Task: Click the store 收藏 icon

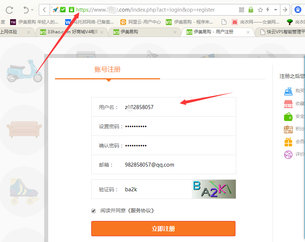Action: point(288,104)
